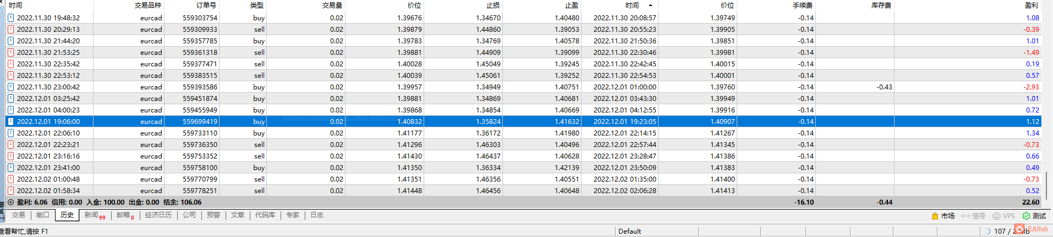Switch to the 日志 tab
Image resolution: width=1053 pixels, height=237 pixels.
pos(317,215)
